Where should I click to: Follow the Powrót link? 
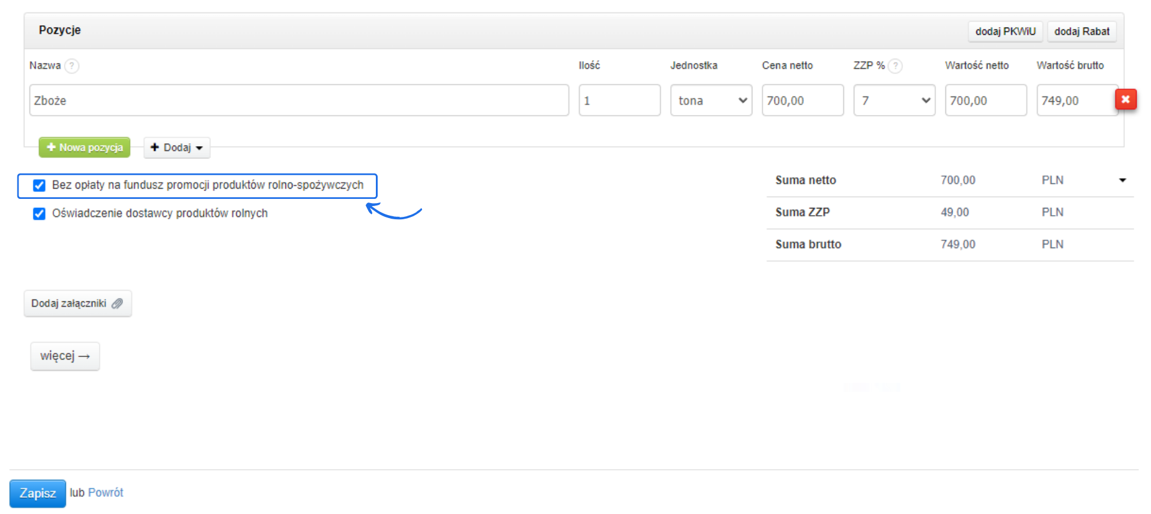tap(106, 492)
